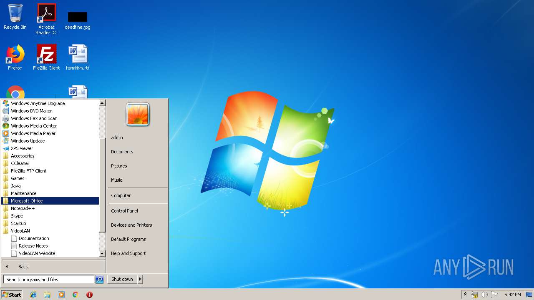Open Devices and Printers
The height and width of the screenshot is (300, 534).
click(131, 225)
